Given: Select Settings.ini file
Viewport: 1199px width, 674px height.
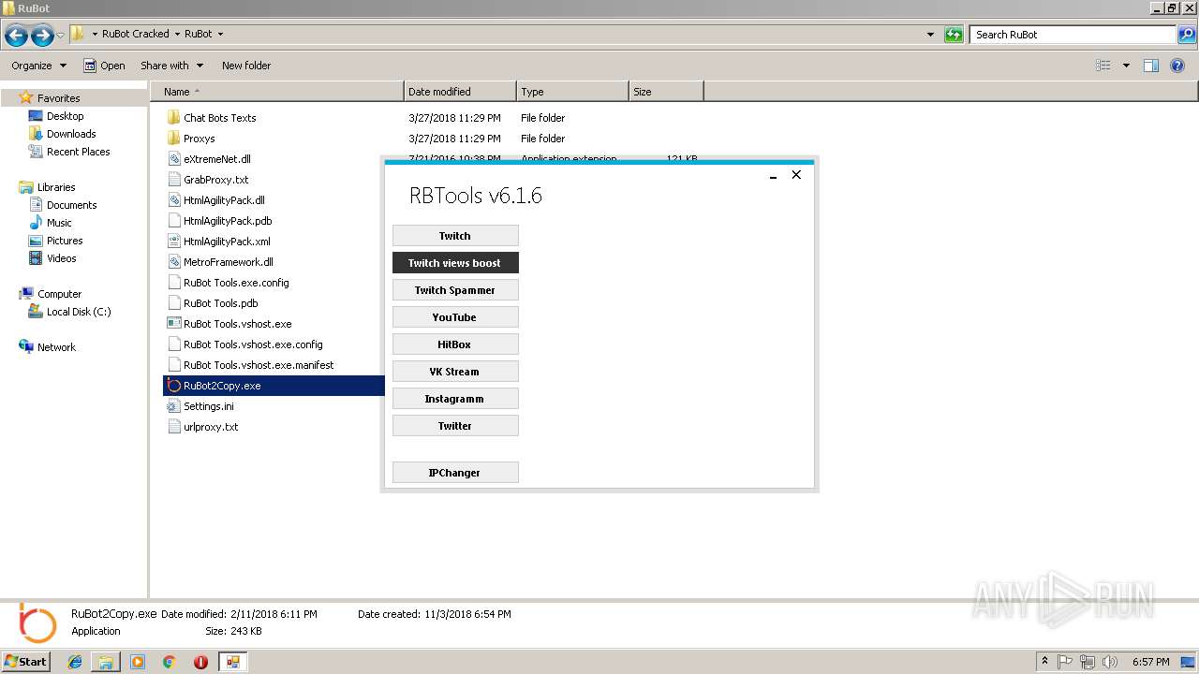Looking at the screenshot, I should (208, 406).
